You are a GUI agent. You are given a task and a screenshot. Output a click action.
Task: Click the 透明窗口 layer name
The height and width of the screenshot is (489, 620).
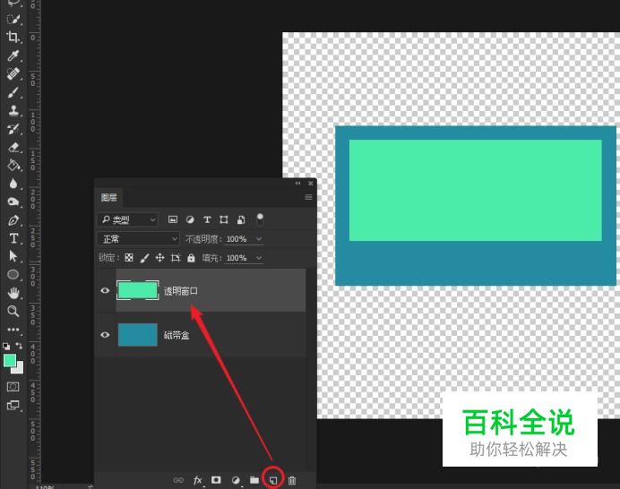(181, 291)
